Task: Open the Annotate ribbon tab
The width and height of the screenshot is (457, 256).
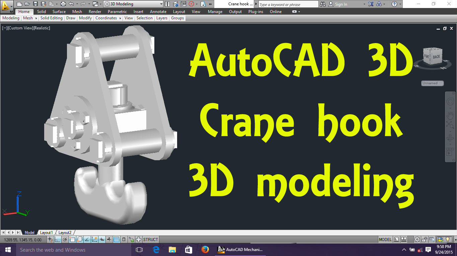Action: tap(158, 12)
